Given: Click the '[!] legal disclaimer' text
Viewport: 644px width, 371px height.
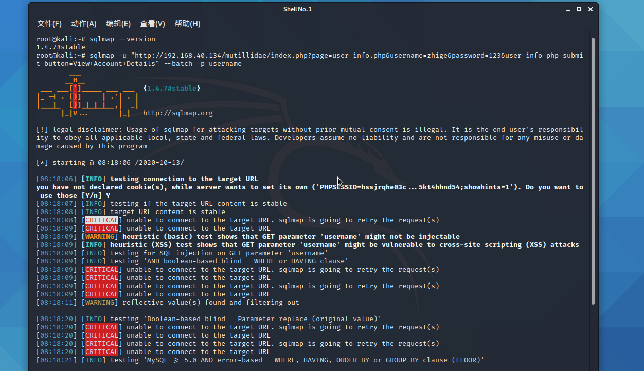Looking at the screenshot, I should [x=310, y=138].
